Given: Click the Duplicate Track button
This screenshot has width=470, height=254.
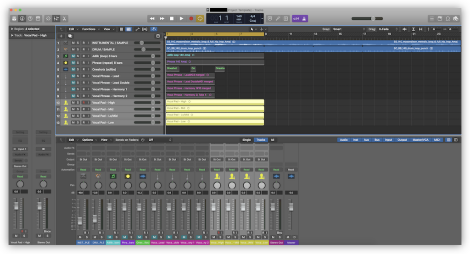Looking at the screenshot, I should point(70,36).
